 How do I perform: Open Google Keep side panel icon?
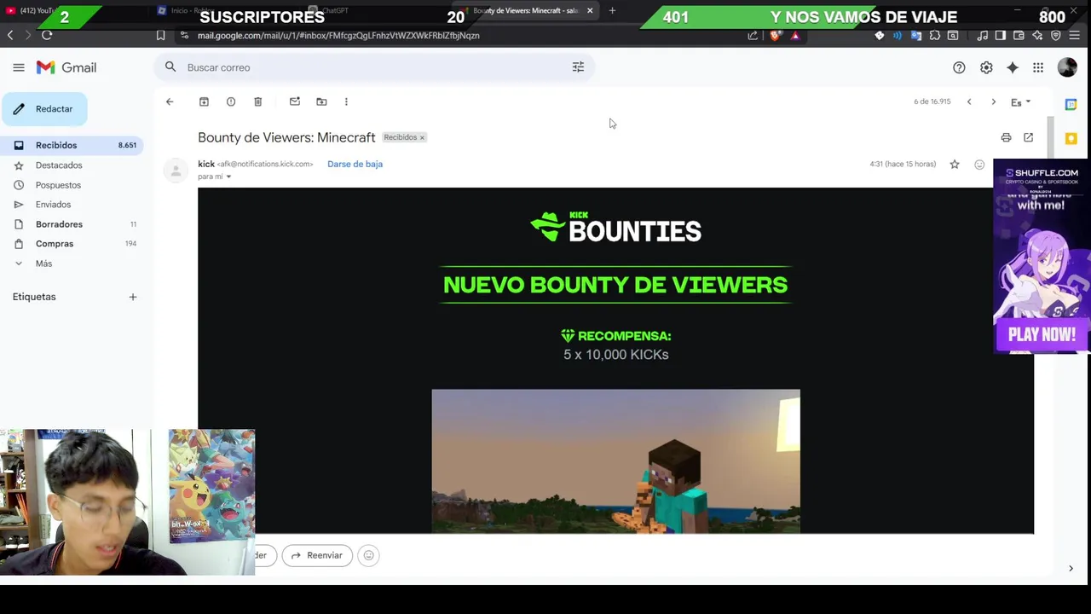tap(1071, 138)
